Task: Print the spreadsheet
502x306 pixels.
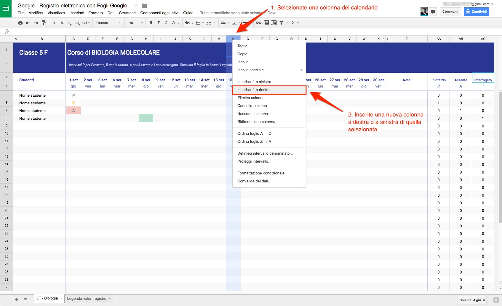Action: click(x=20, y=23)
